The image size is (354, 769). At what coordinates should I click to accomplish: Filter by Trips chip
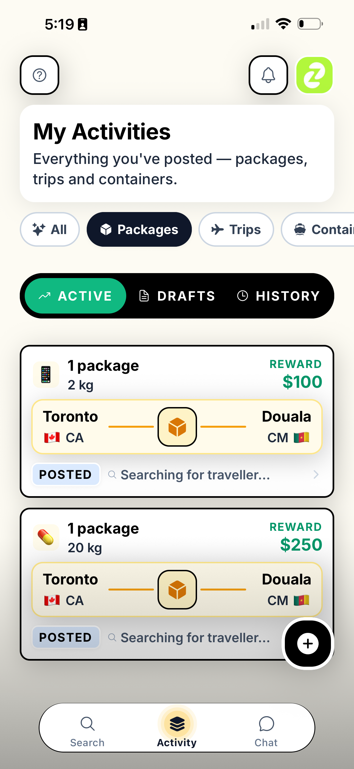tap(236, 229)
